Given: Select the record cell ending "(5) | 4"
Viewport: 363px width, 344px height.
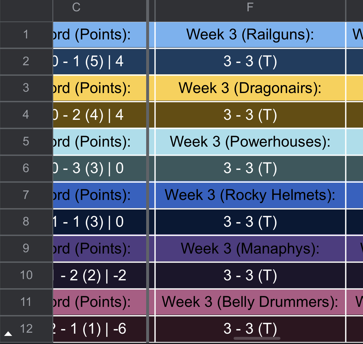Looking at the screenshot, I should [x=99, y=61].
